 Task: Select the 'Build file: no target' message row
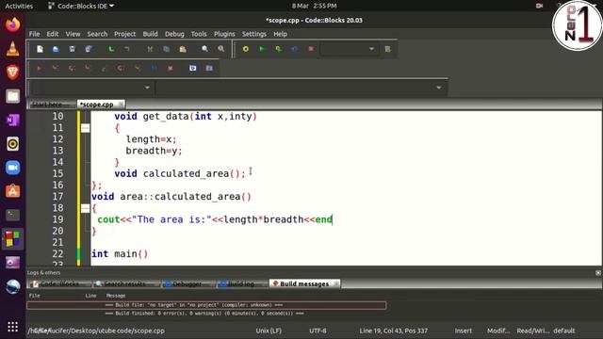pyautogui.click(x=206, y=305)
